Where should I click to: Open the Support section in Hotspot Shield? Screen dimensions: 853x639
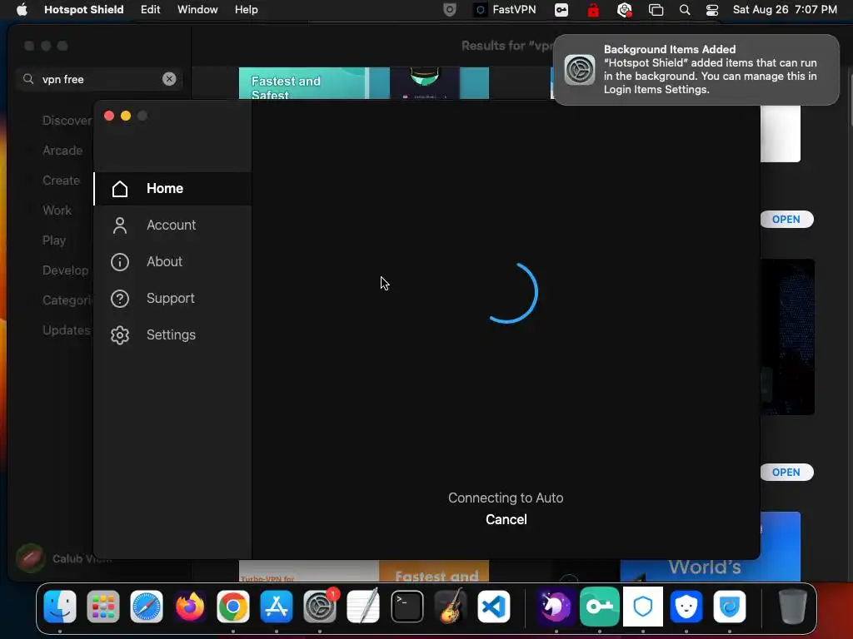pos(173,299)
